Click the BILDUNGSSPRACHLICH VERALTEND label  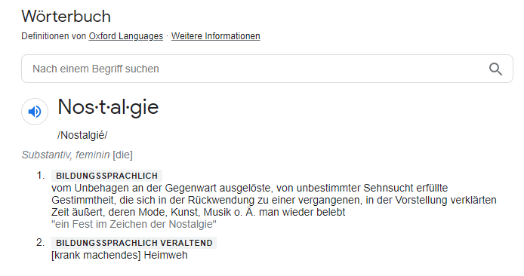(x=134, y=243)
